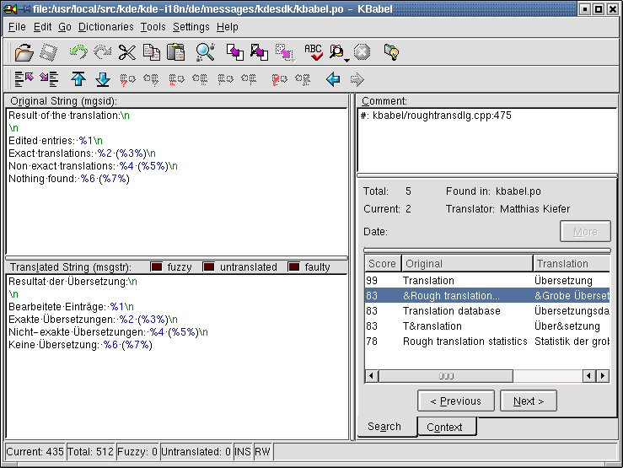The height and width of the screenshot is (468, 623).
Task: Copy msgid to msgstr icon
Action: coord(235,52)
